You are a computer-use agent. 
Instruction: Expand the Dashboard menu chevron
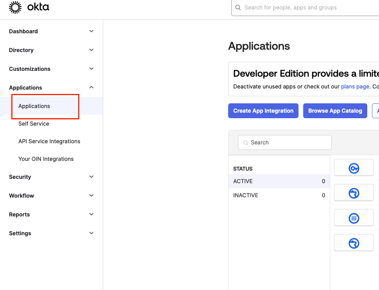point(91,31)
